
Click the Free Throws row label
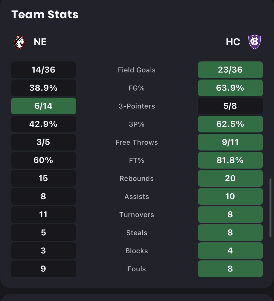click(x=137, y=142)
